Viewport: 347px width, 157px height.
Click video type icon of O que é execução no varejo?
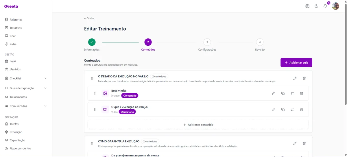105,110
